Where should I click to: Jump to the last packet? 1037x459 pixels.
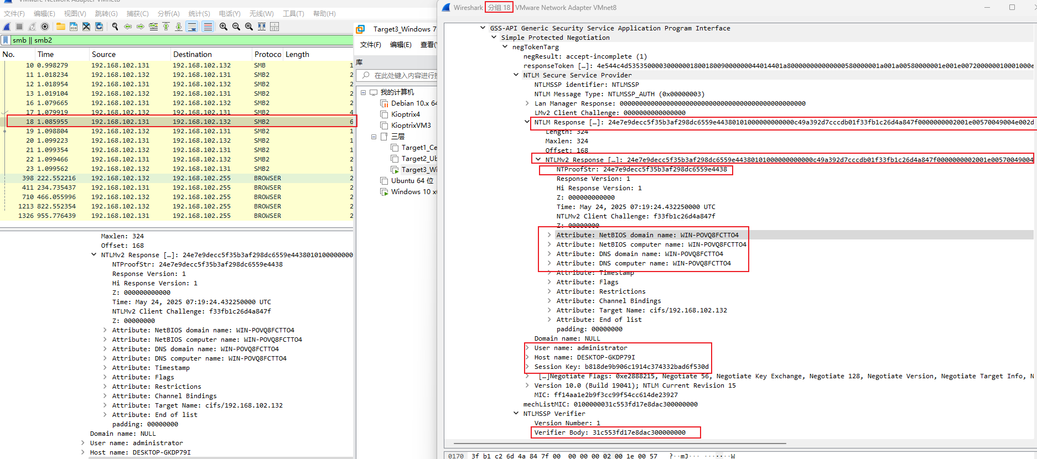pos(179,27)
